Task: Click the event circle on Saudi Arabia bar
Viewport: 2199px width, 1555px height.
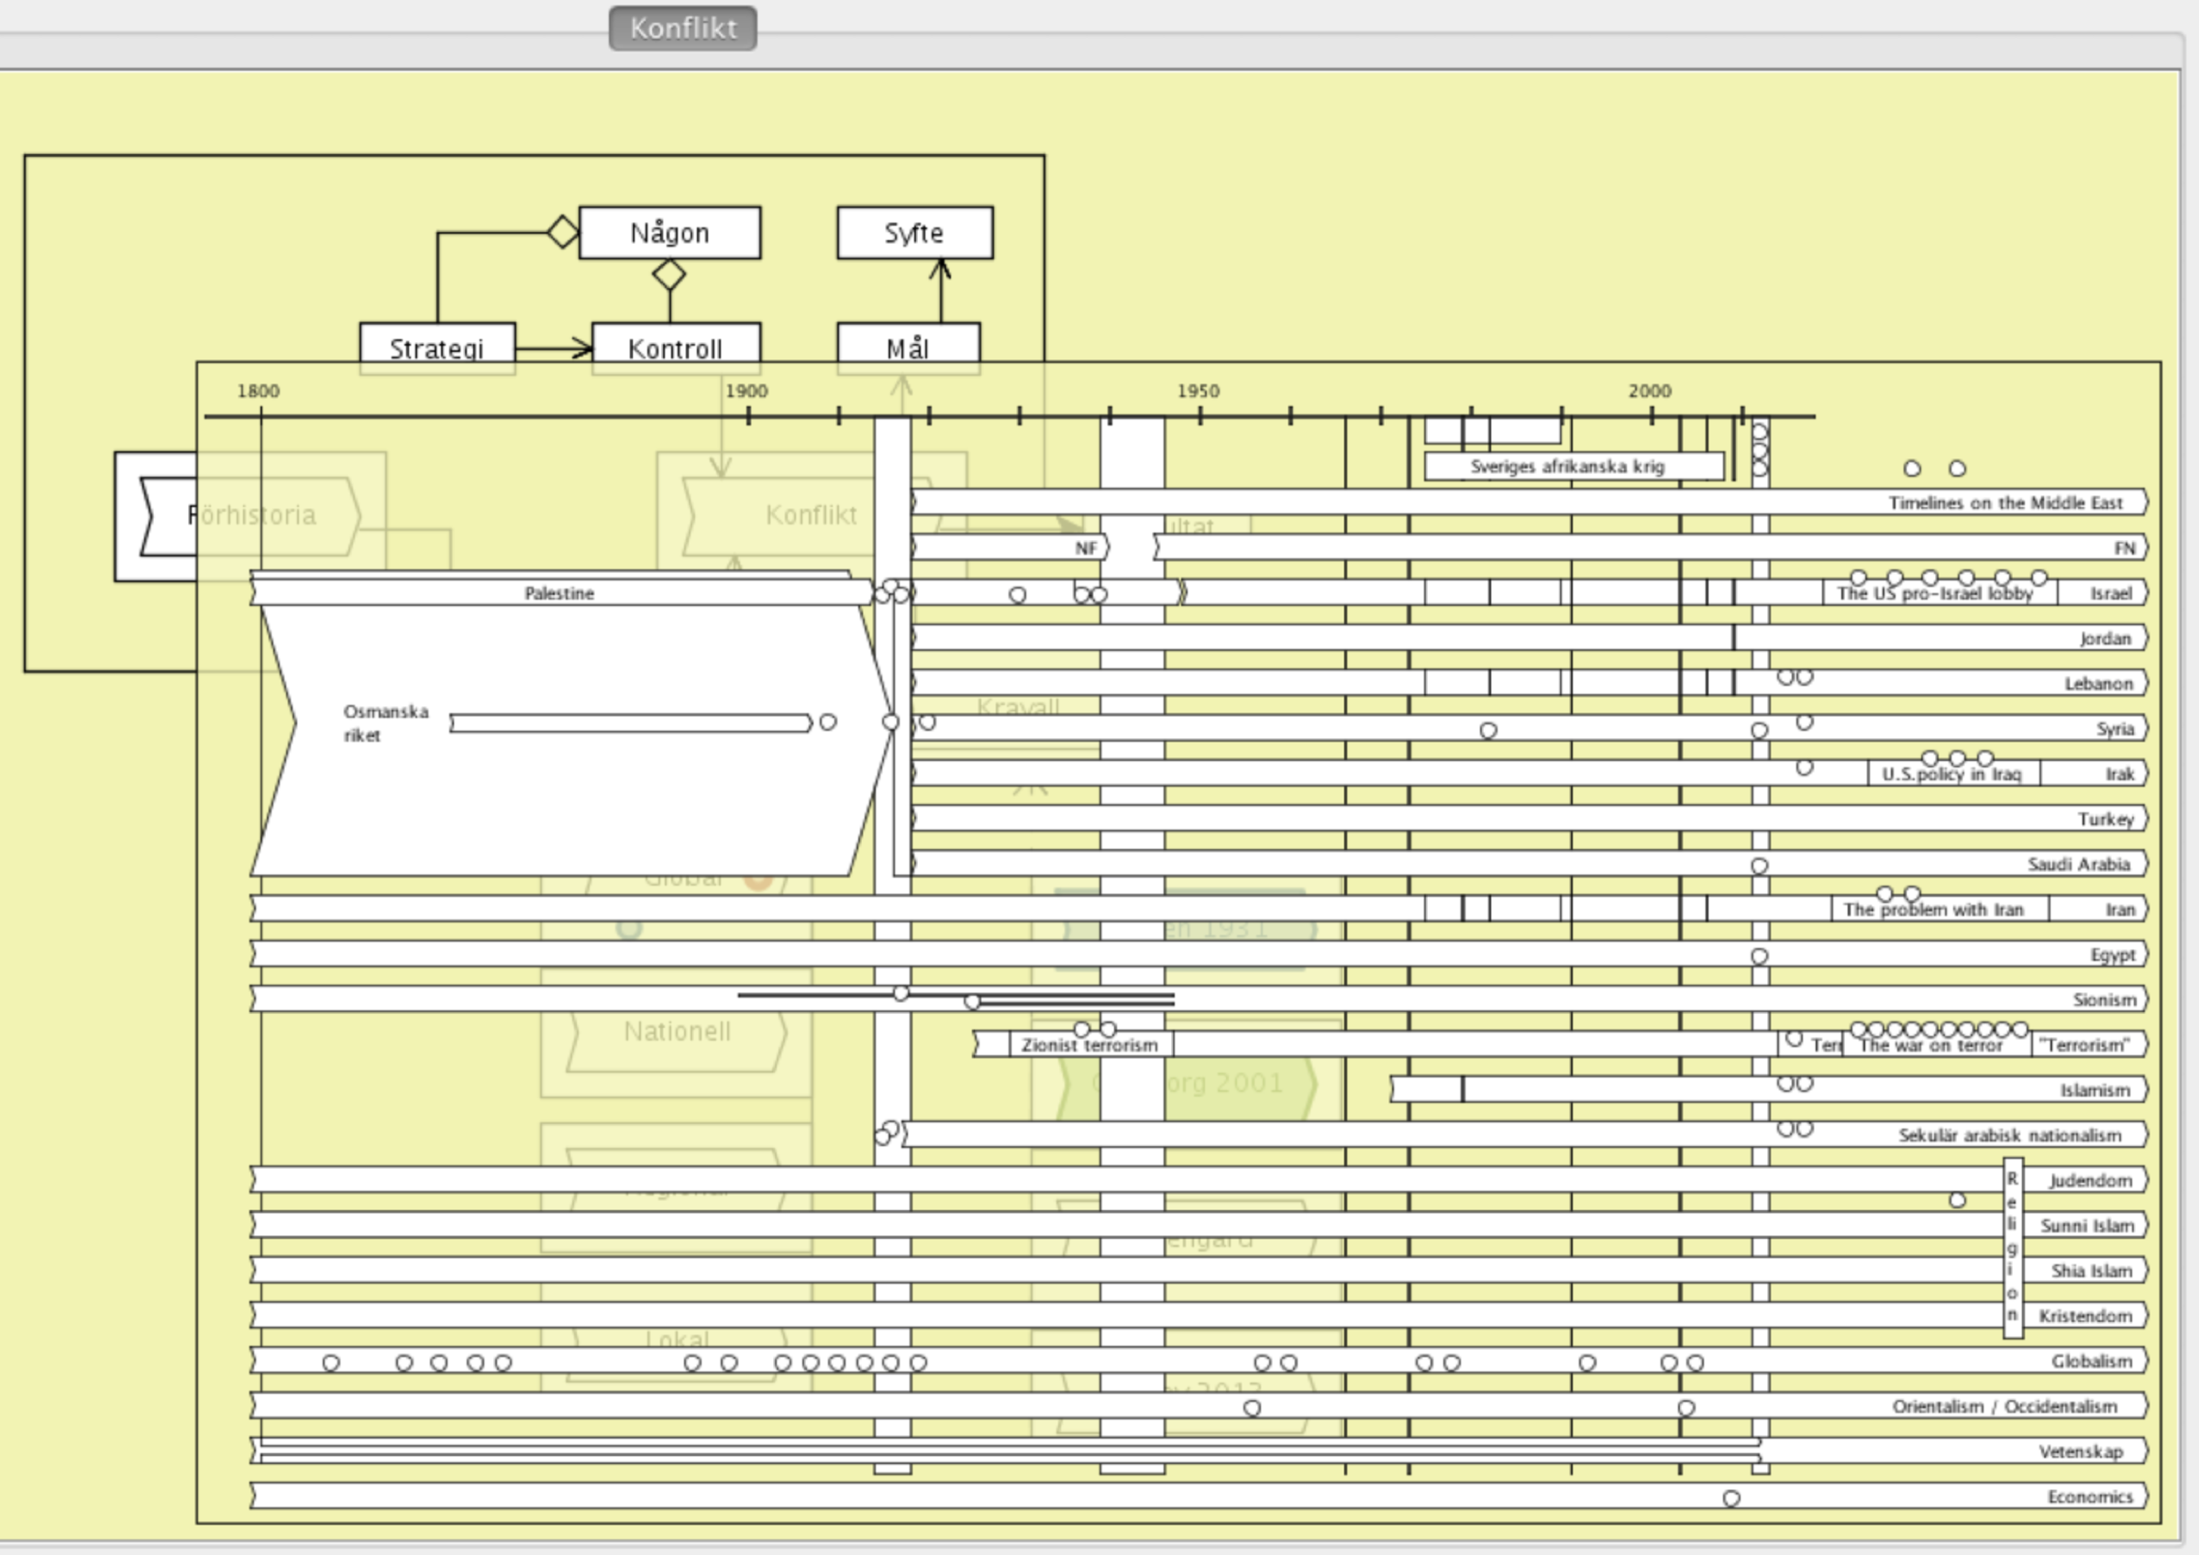Action: [x=1759, y=866]
